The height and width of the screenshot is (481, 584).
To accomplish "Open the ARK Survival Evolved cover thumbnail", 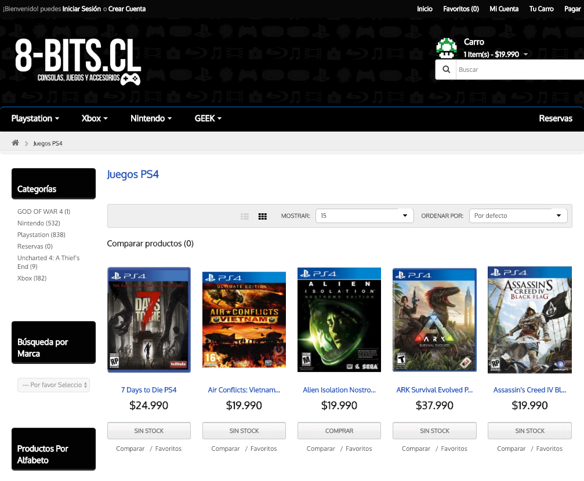I will click(434, 320).
